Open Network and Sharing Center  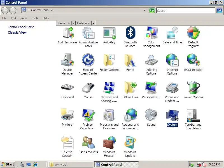pyautogui.click(x=109, y=92)
